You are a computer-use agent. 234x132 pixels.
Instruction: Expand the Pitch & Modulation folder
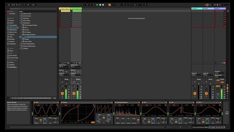pos(20,44)
